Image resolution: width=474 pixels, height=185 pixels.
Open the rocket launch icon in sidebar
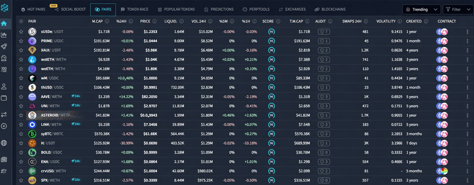click(4, 46)
